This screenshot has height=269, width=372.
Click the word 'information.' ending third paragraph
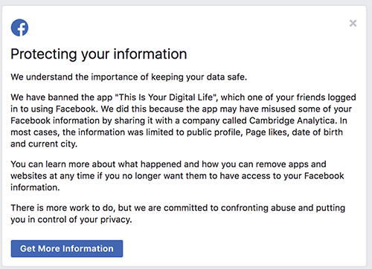35,187
